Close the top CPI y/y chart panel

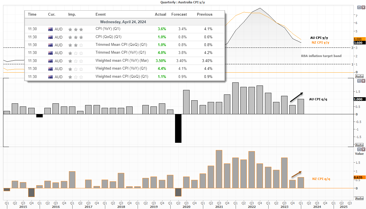(363, 7)
